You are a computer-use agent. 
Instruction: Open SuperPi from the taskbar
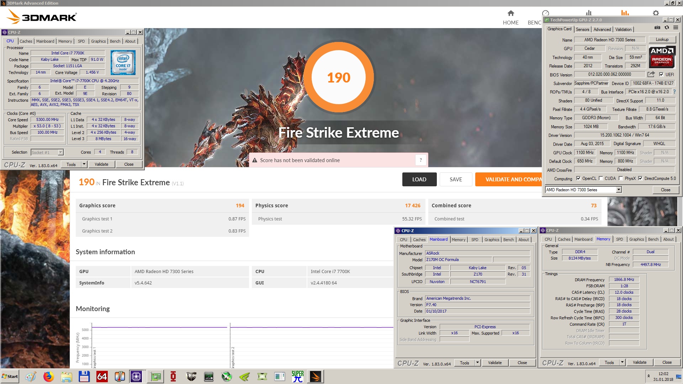pyautogui.click(x=298, y=377)
